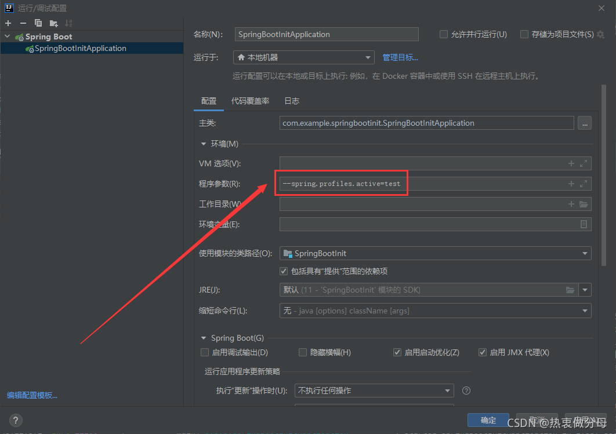This screenshot has height=434, width=616.
Task: Click IntelliJ logo in title bar
Action: click(x=9, y=8)
